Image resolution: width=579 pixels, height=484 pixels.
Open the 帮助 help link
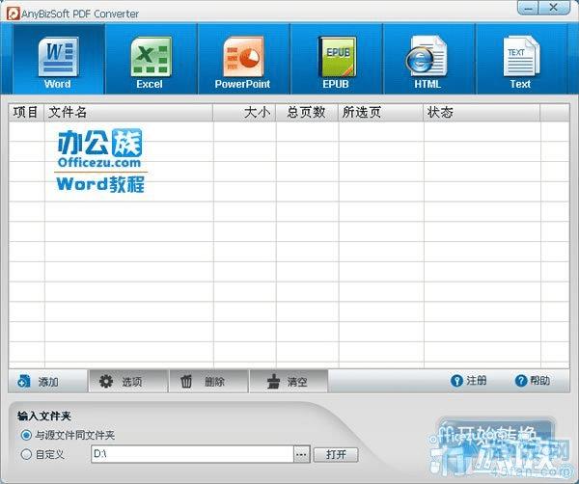point(533,380)
